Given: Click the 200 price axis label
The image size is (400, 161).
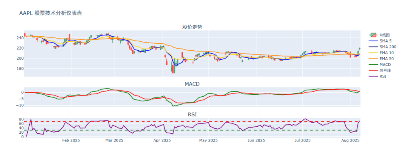Looking at the screenshot, I should tap(20, 58).
